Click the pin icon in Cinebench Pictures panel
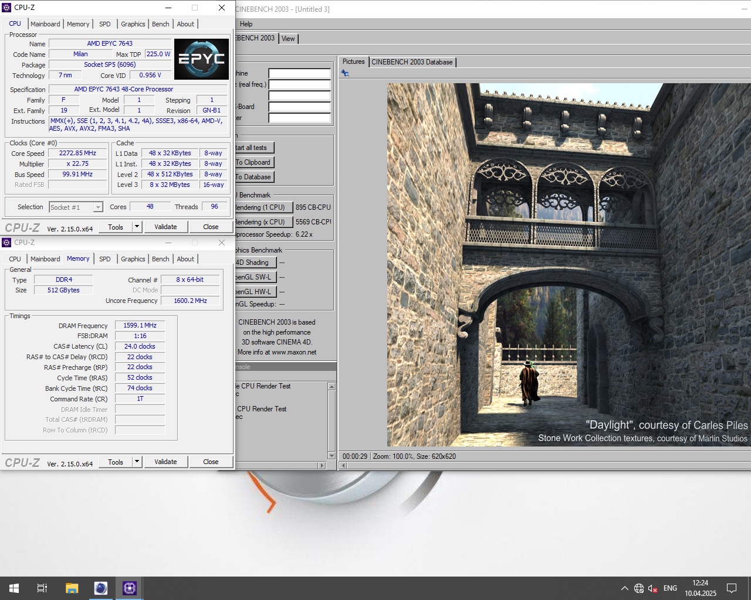 pos(345,73)
